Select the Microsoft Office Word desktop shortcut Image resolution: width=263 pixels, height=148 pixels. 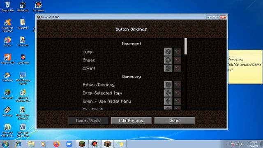click(x=23, y=131)
